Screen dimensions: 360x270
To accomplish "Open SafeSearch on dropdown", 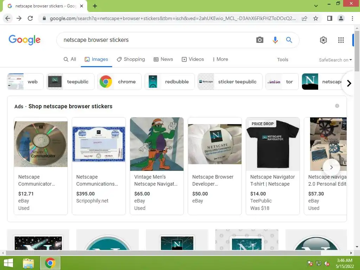I will (x=335, y=60).
